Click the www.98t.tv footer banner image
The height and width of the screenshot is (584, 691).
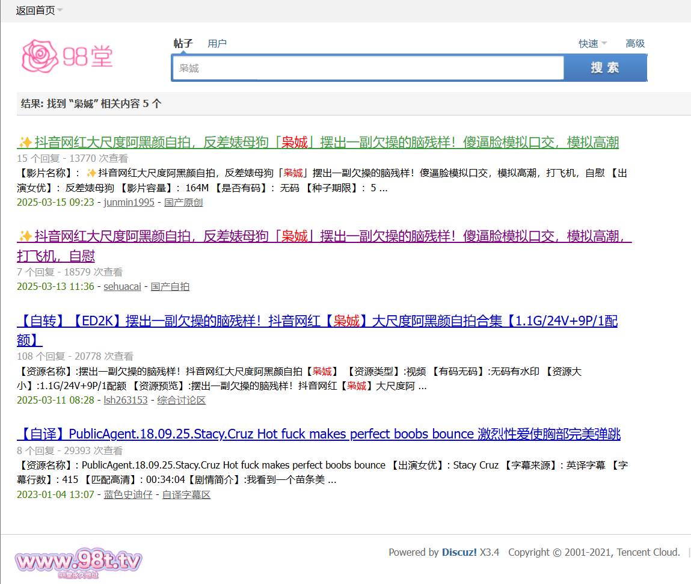coord(78,563)
